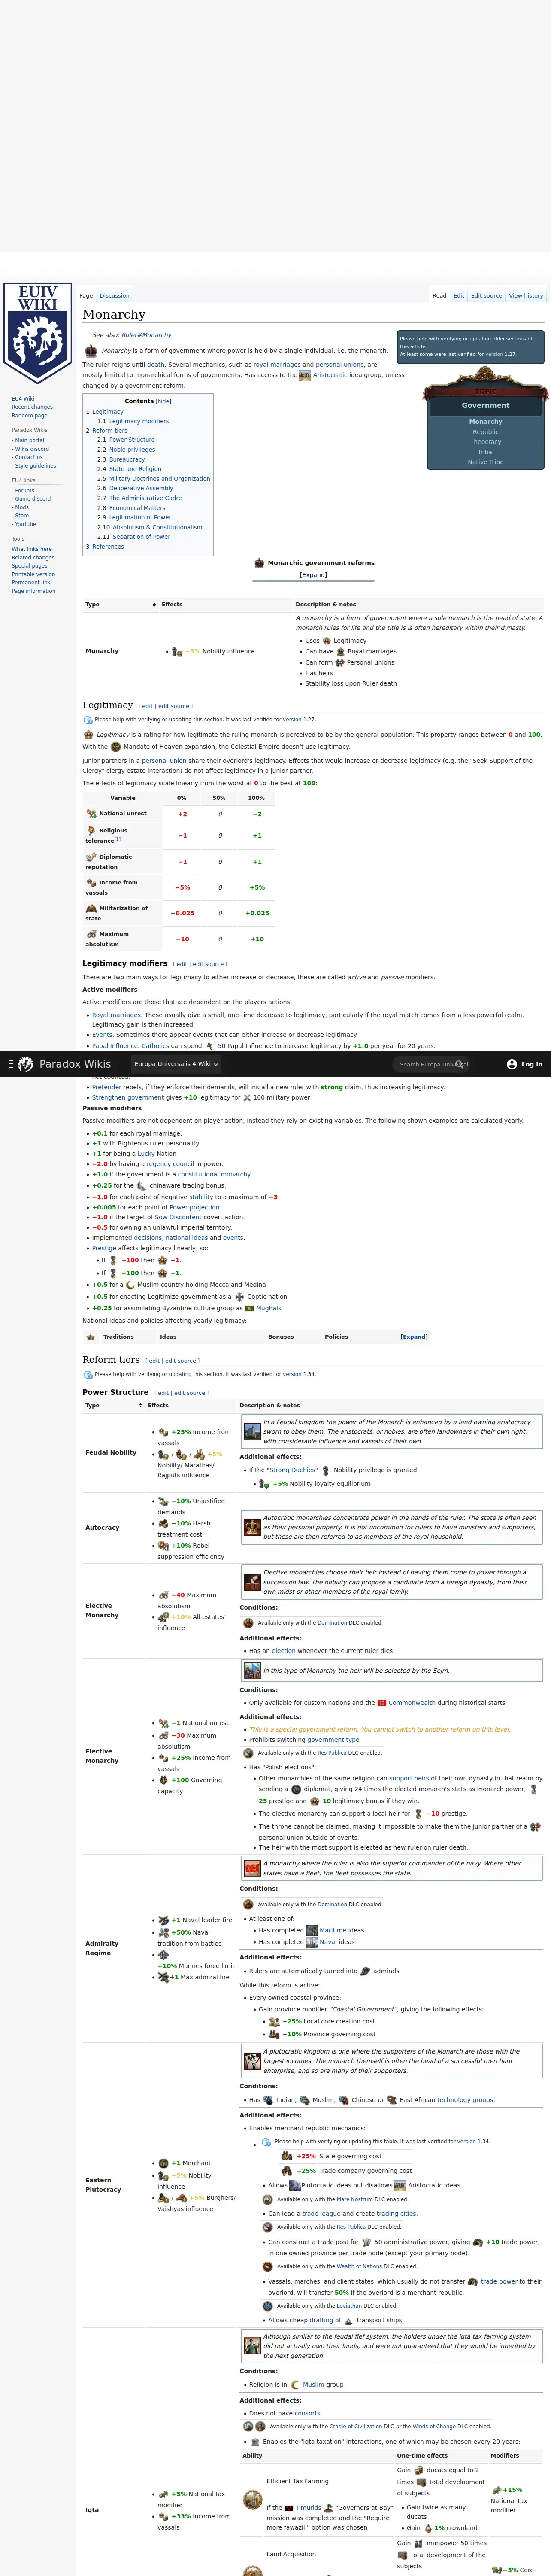Click the Commonwealth flag icon
Screen dimensions: 551x2576
point(382,1703)
